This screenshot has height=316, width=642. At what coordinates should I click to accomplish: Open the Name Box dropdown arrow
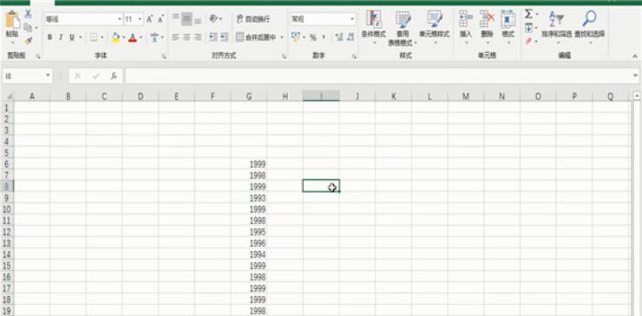[48, 76]
